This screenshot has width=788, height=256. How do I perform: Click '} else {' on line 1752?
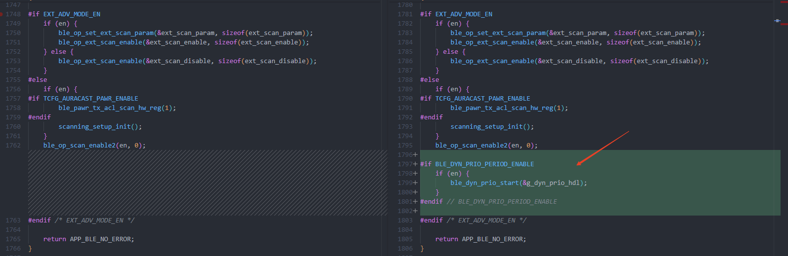coord(58,52)
